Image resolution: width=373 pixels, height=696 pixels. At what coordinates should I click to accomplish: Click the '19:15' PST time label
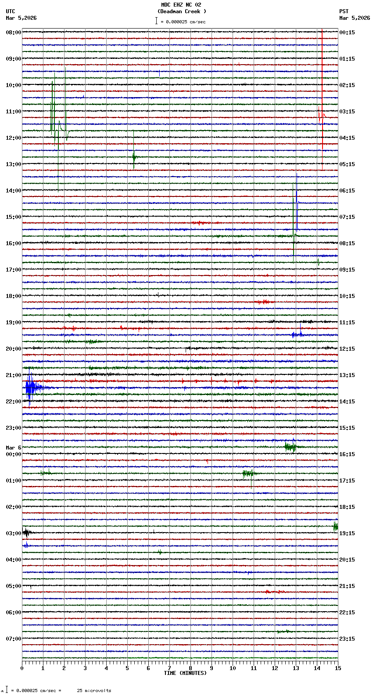[347, 533]
